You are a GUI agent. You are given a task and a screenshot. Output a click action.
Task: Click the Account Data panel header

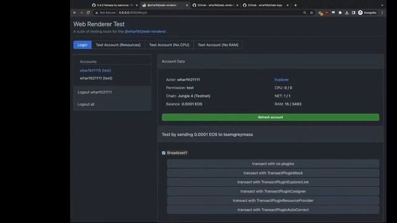[x=270, y=61]
